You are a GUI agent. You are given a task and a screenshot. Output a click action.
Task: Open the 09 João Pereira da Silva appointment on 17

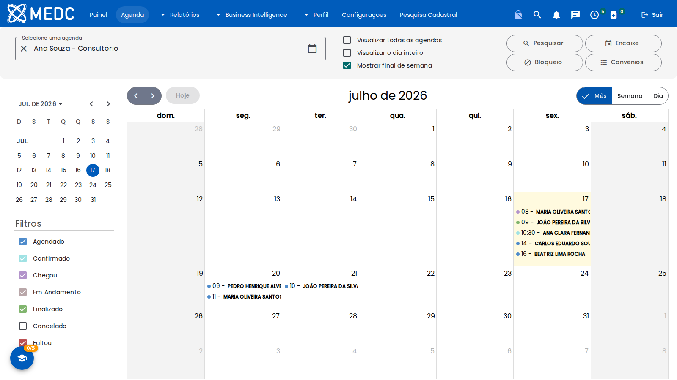pyautogui.click(x=552, y=222)
